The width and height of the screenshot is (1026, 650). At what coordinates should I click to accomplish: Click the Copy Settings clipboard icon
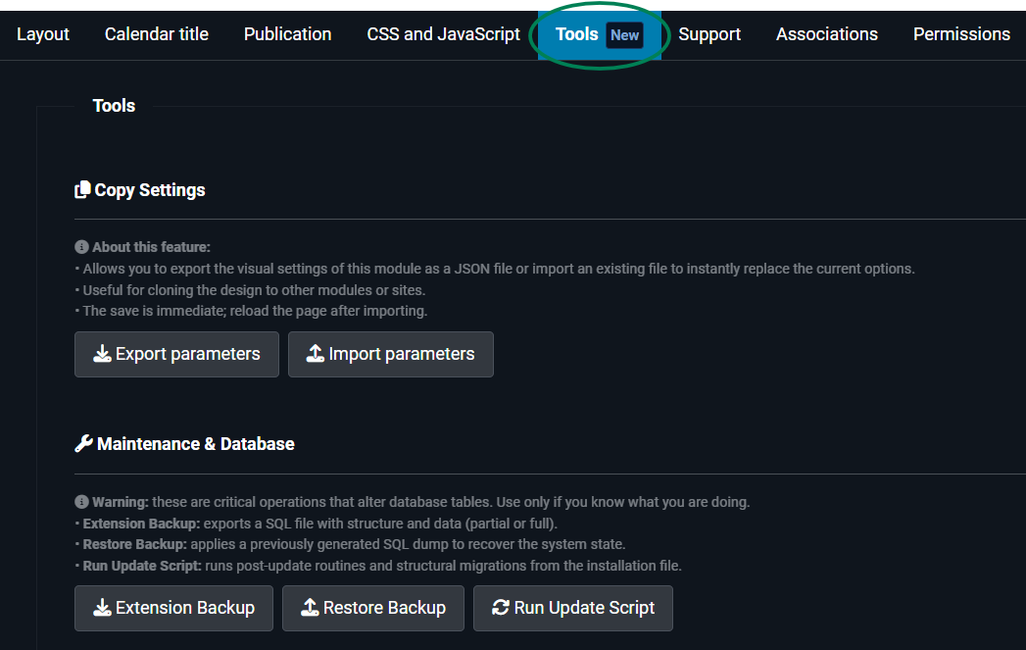pyautogui.click(x=82, y=190)
